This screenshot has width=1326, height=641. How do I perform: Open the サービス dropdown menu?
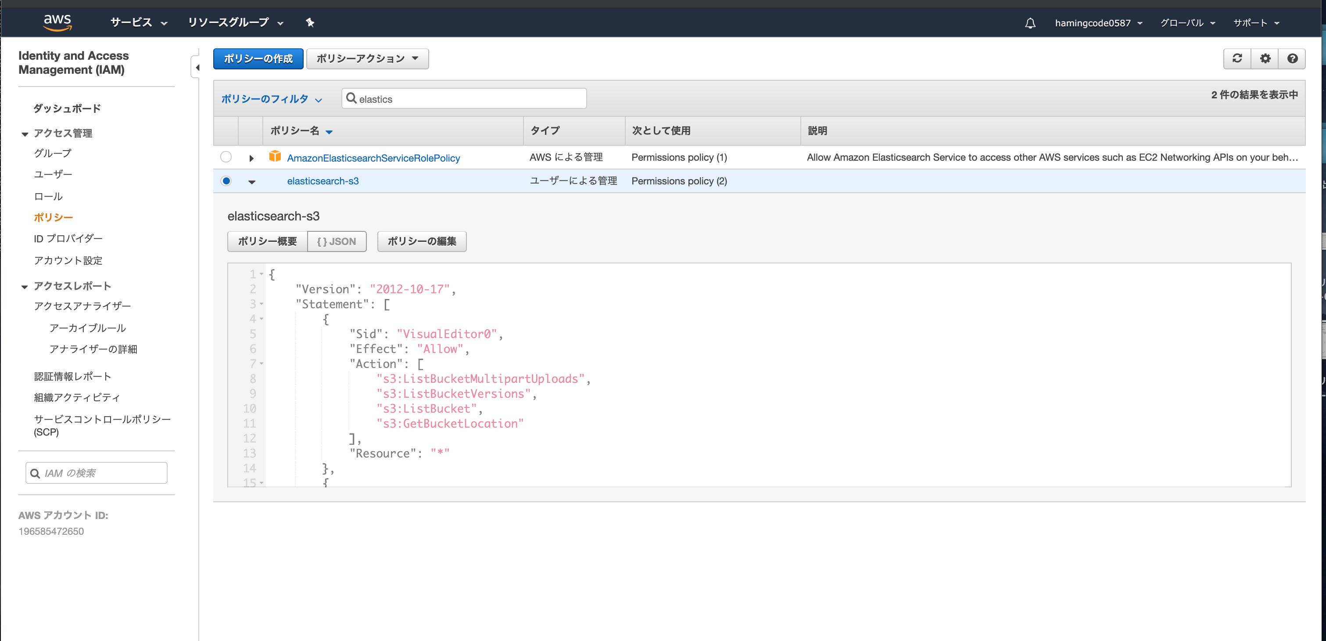pos(139,23)
